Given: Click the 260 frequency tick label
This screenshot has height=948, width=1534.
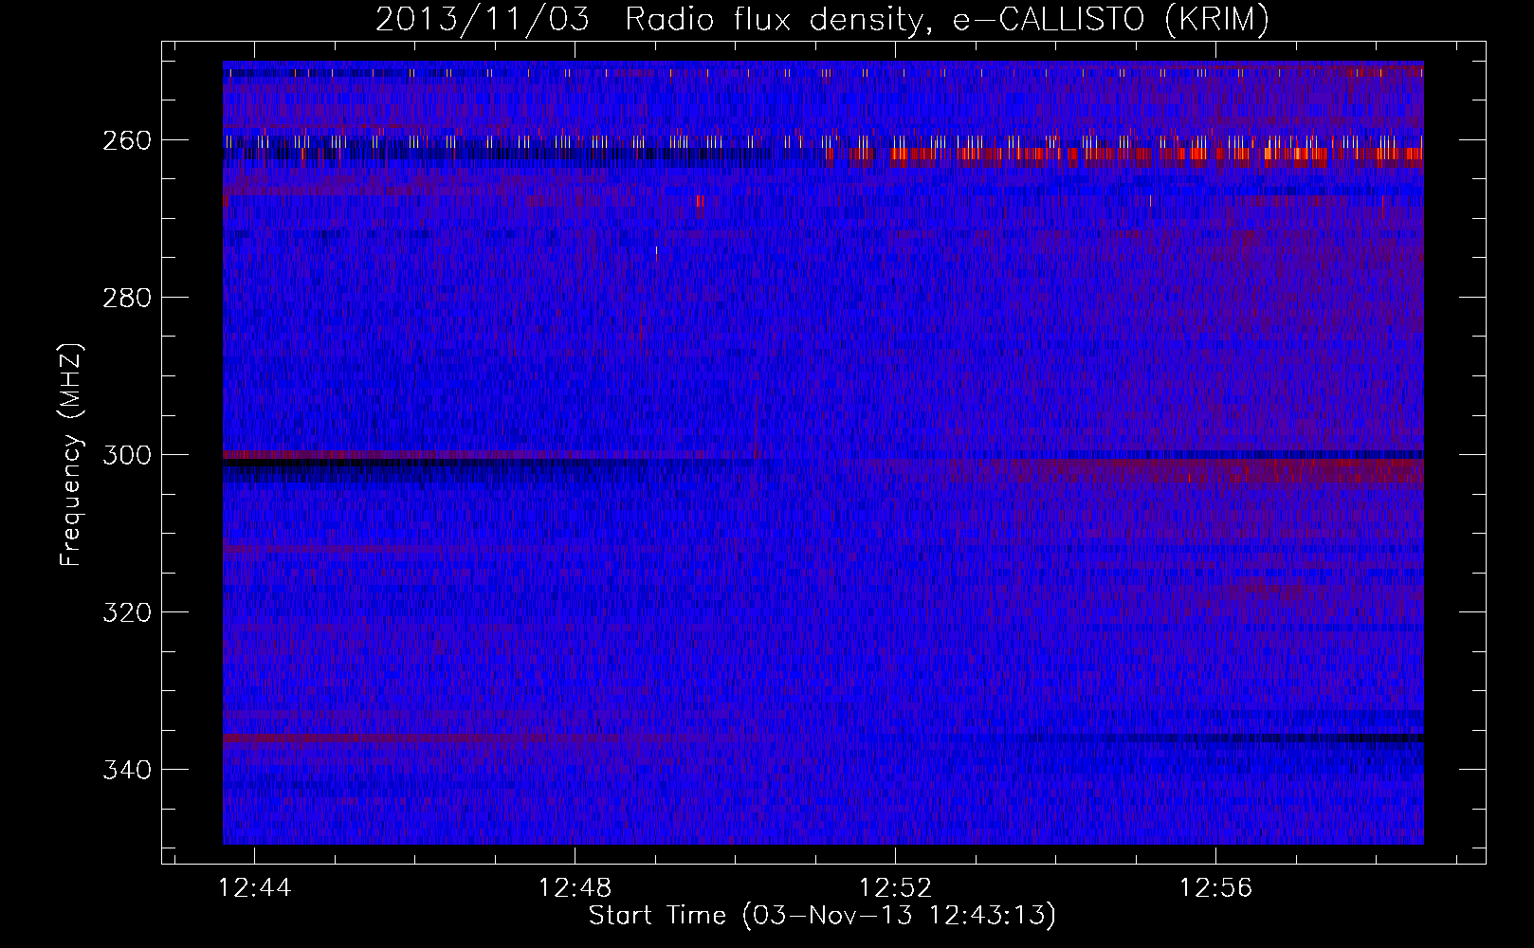Looking at the screenshot, I should [x=127, y=140].
